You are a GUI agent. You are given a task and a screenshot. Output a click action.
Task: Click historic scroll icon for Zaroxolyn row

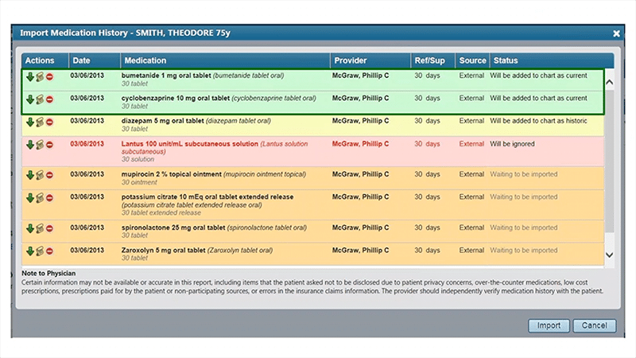[40, 251]
